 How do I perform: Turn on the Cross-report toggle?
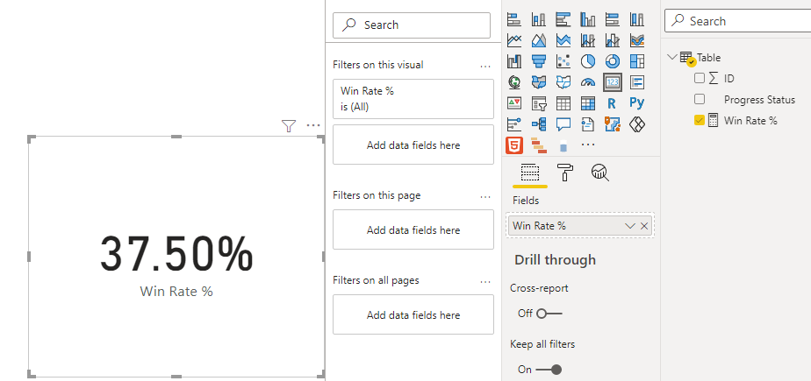coord(549,314)
